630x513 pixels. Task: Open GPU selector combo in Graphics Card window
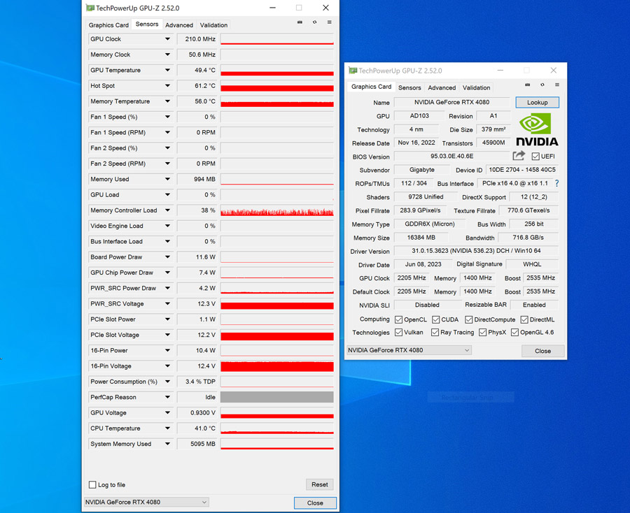[x=409, y=350]
